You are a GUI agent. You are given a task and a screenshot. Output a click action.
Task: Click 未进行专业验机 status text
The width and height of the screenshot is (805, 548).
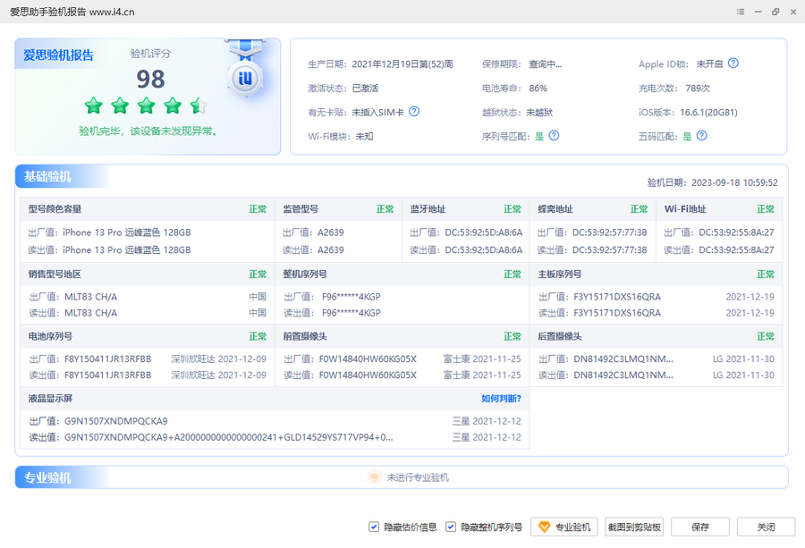click(x=418, y=477)
